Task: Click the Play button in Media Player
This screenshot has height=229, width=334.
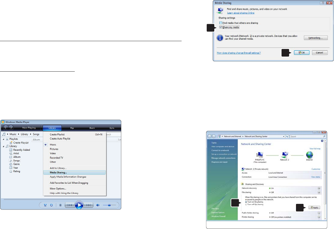Action: point(79,205)
